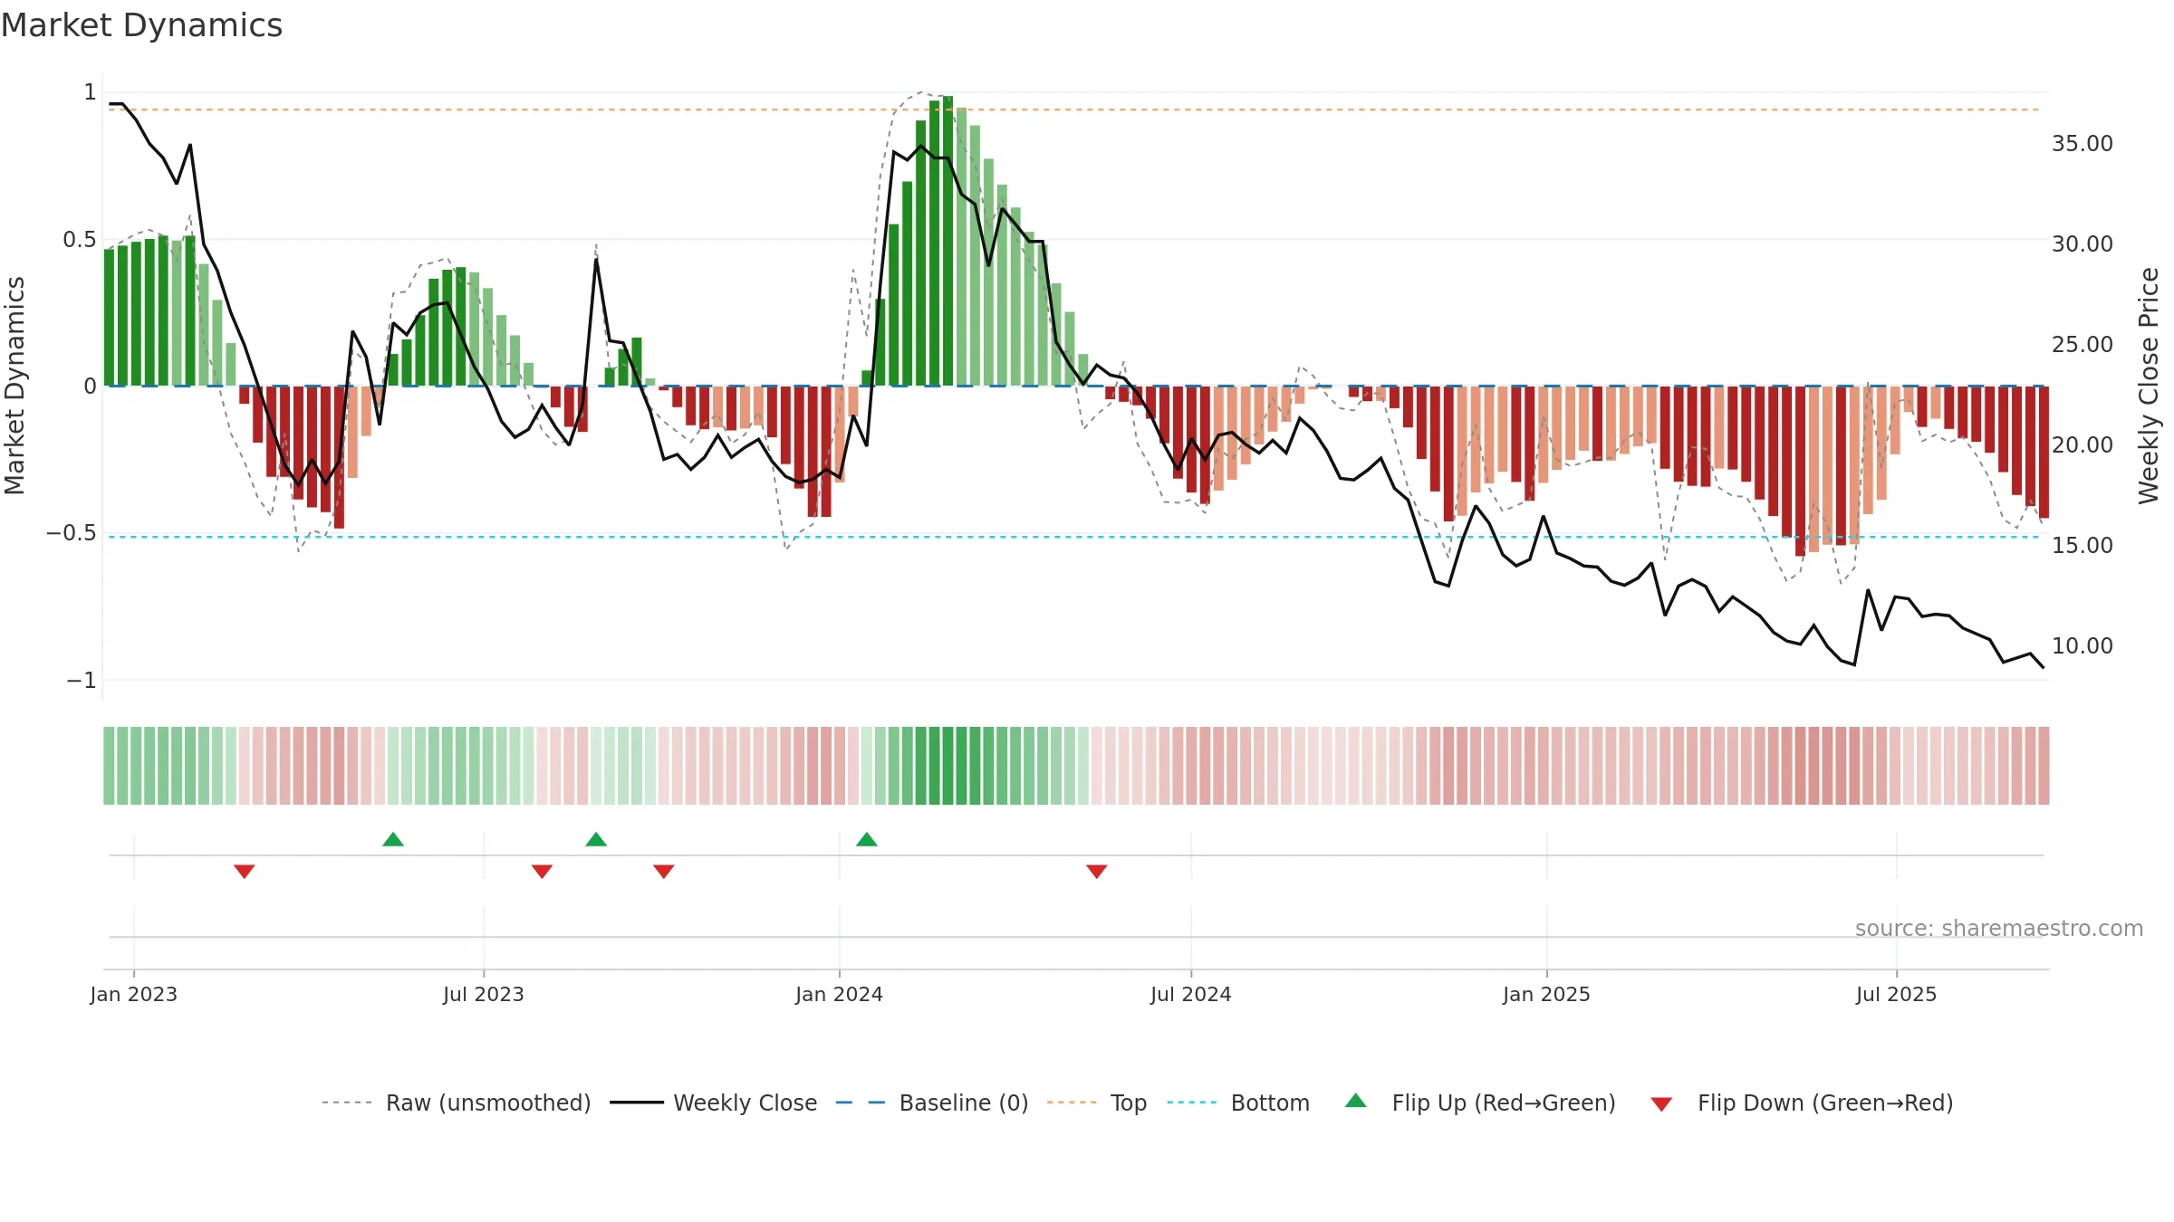This screenshot has width=2174, height=1222.
Task: Click the Weekly Close Price axis title
Action: [2149, 386]
